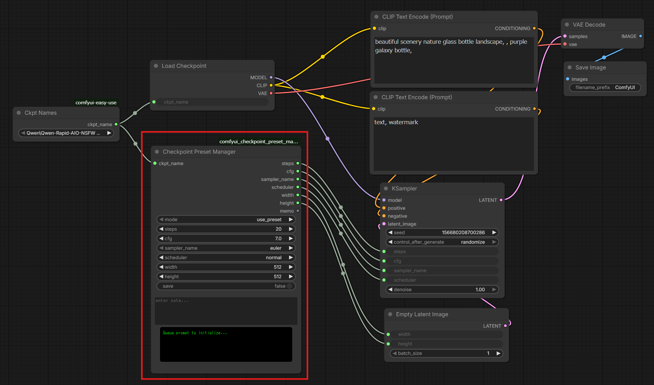Click the LATENT output socket on Empty Latent Image
The image size is (654, 385).
click(505, 326)
